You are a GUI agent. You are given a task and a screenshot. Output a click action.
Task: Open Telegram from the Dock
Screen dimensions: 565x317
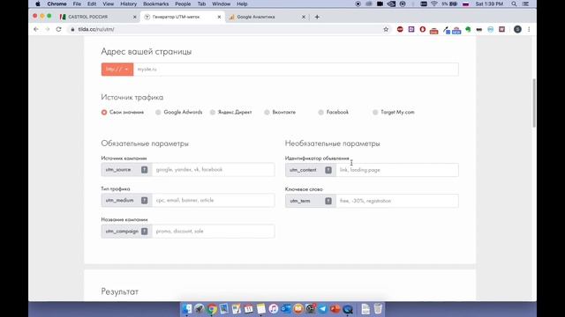[322, 309]
